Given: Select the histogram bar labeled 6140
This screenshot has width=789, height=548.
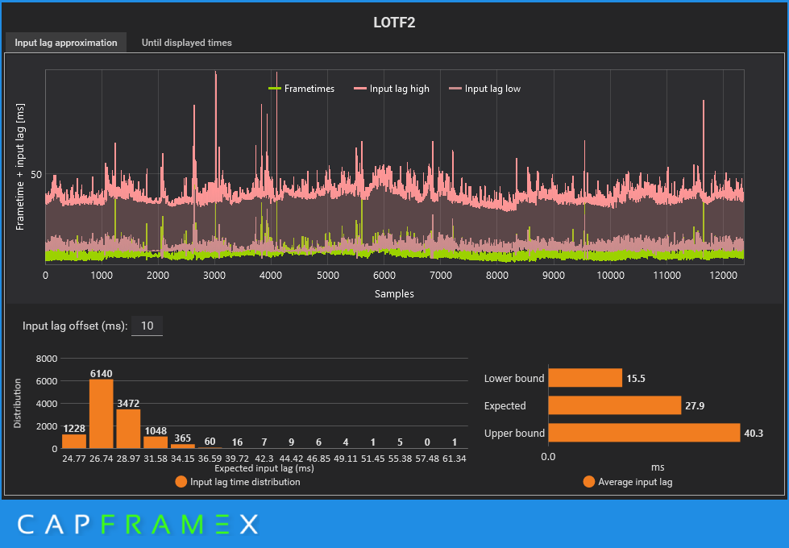Looking at the screenshot, I should (101, 413).
